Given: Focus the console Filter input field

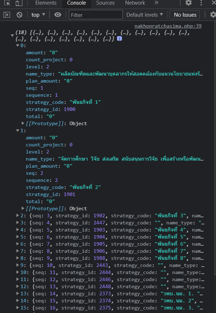Looking at the screenshot, I should [95, 15].
